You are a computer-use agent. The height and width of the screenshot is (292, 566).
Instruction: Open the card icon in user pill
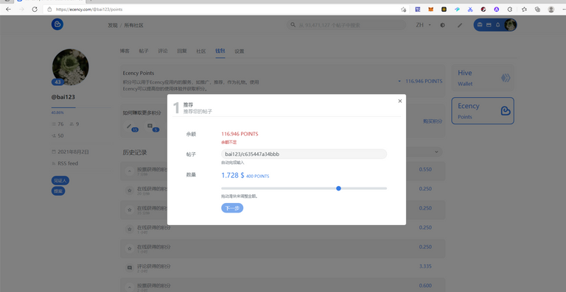489,25
